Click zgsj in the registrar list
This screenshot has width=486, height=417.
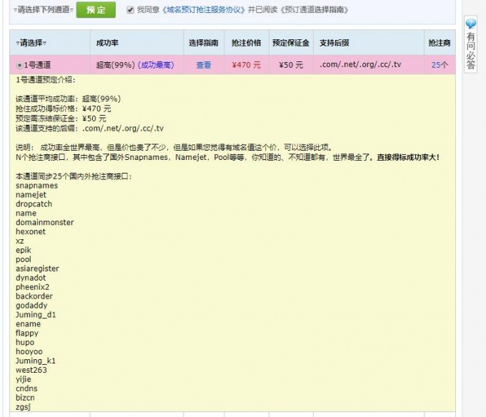coord(23,407)
